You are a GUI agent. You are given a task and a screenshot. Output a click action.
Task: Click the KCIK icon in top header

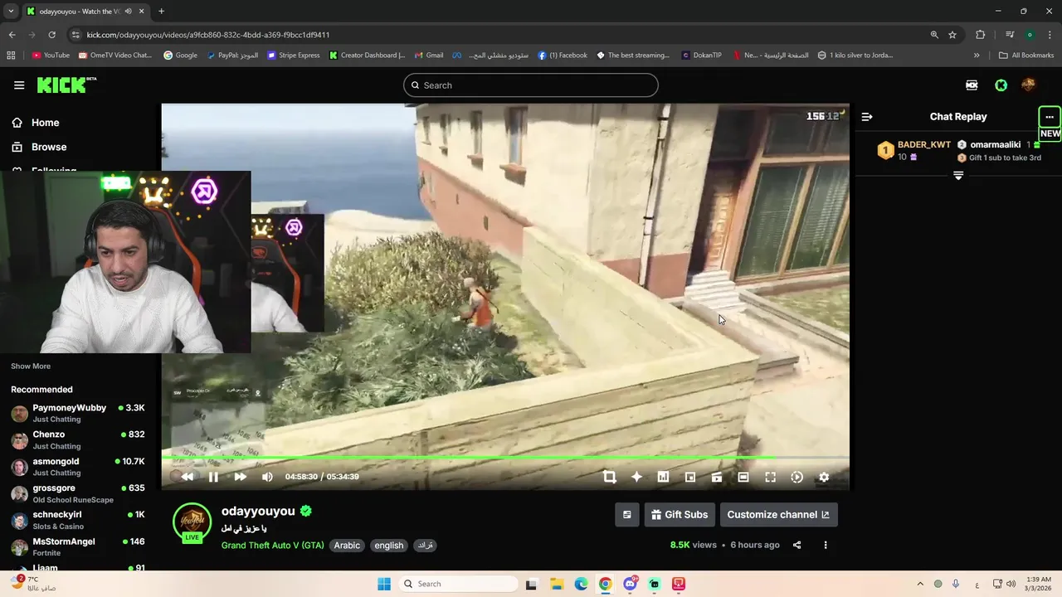click(972, 85)
